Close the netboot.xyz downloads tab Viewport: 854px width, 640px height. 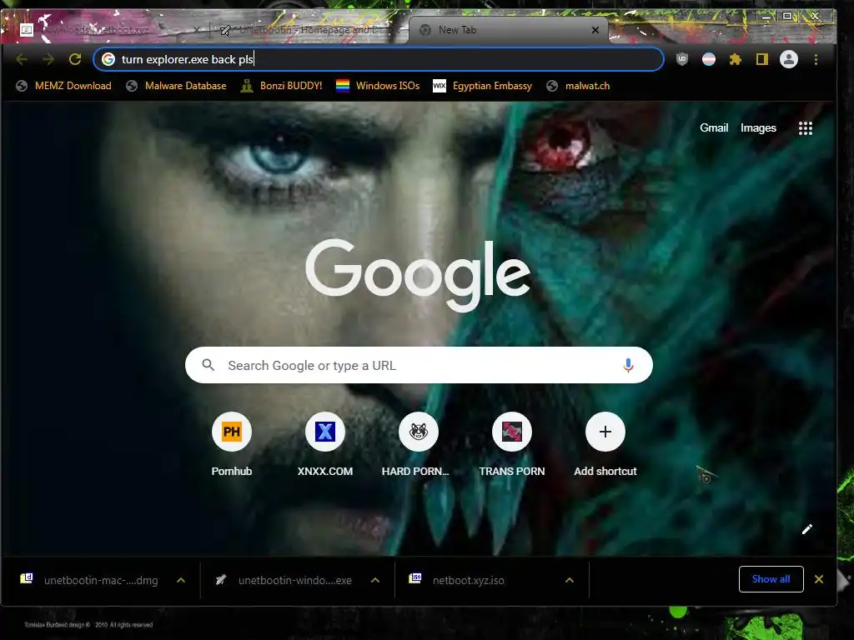tap(196, 30)
